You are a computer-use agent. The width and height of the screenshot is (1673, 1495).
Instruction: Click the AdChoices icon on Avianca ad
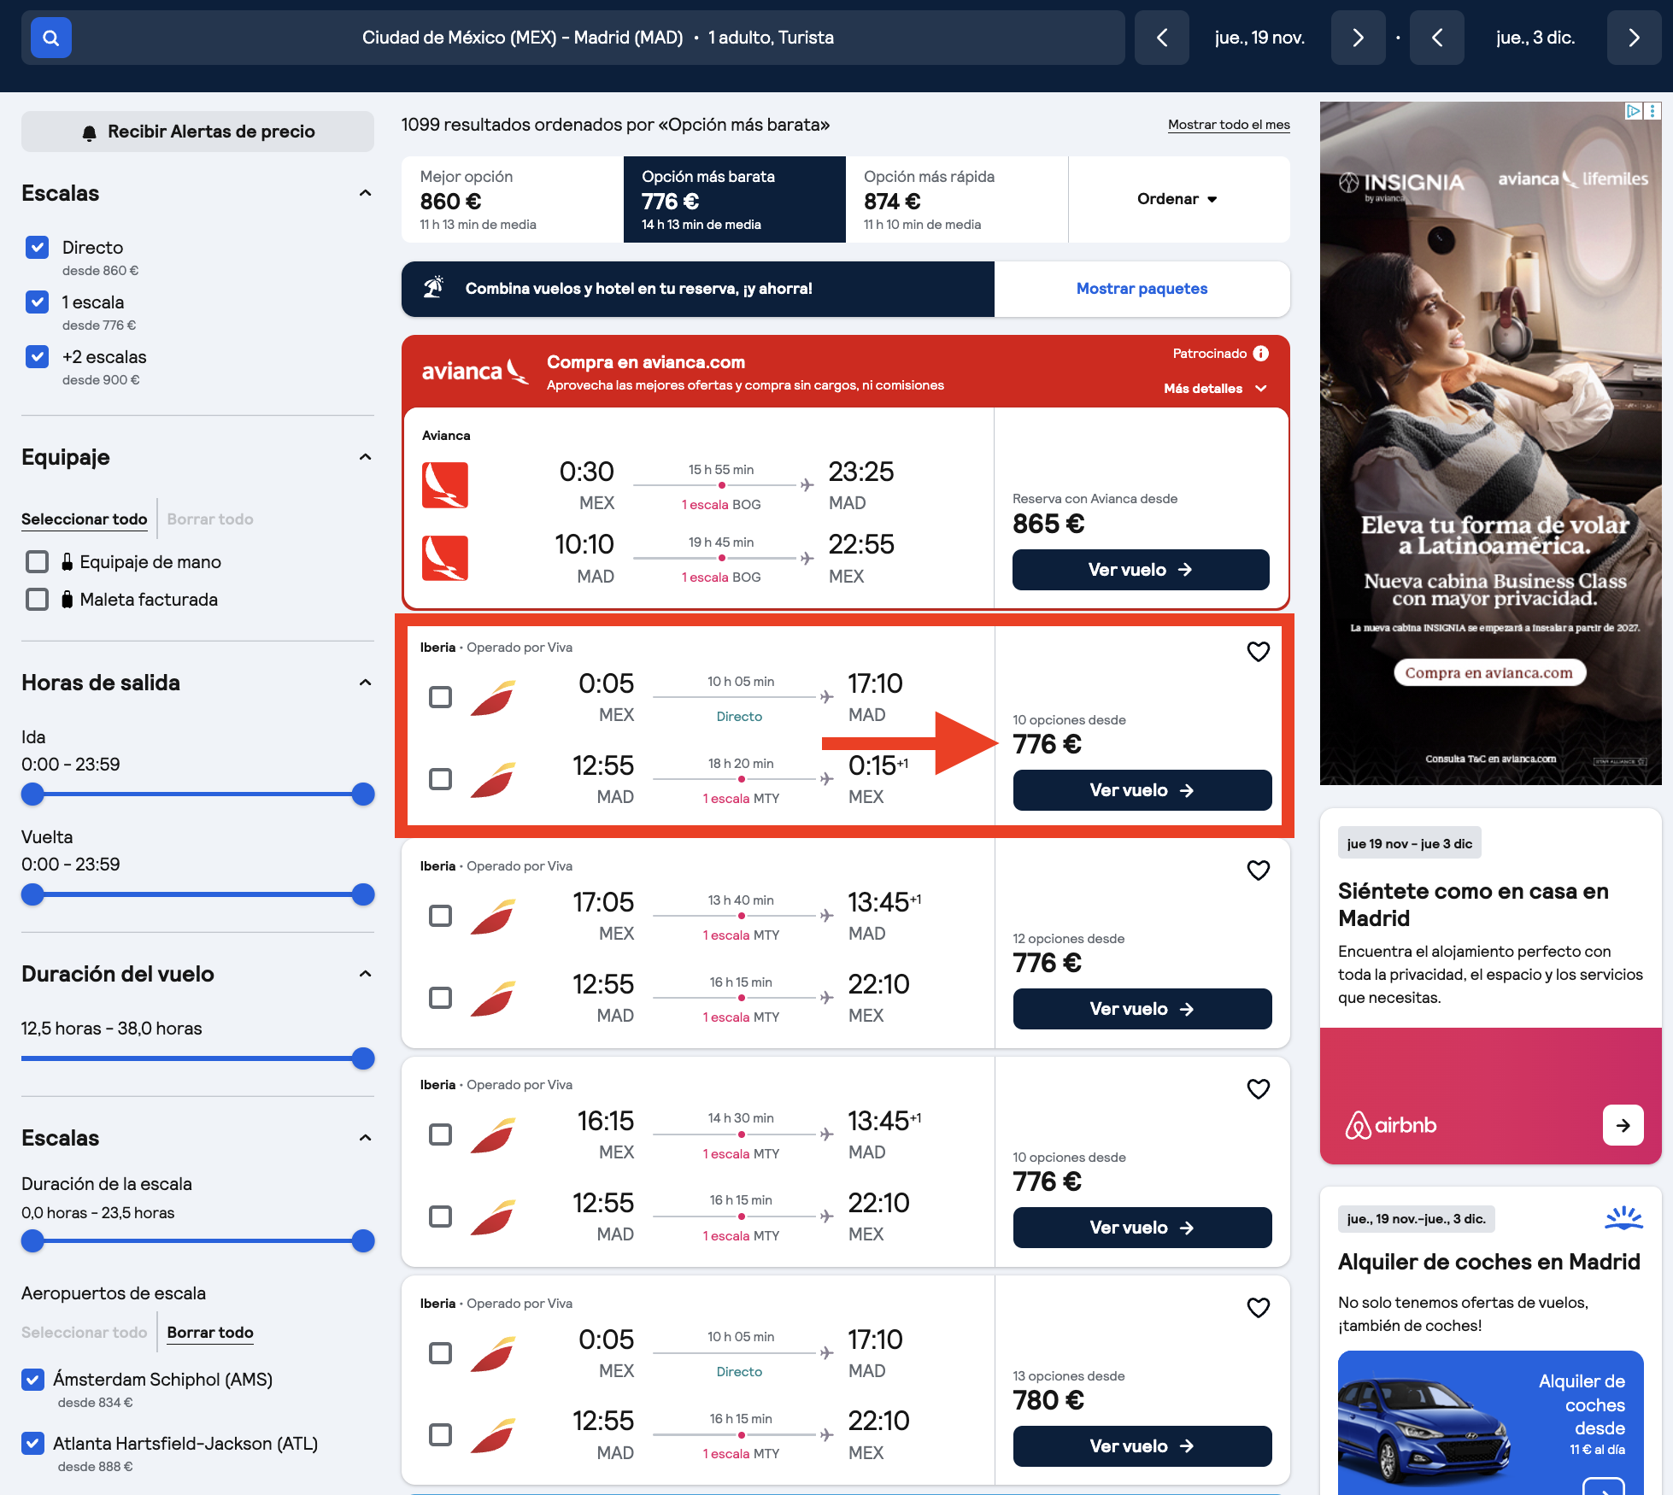click(x=1633, y=111)
